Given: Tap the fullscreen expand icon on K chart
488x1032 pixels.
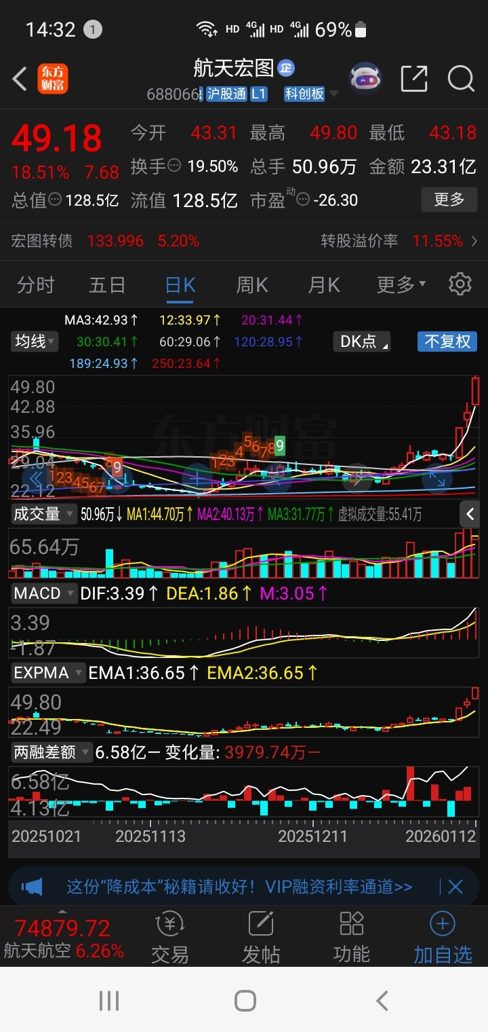Looking at the screenshot, I should (437, 478).
